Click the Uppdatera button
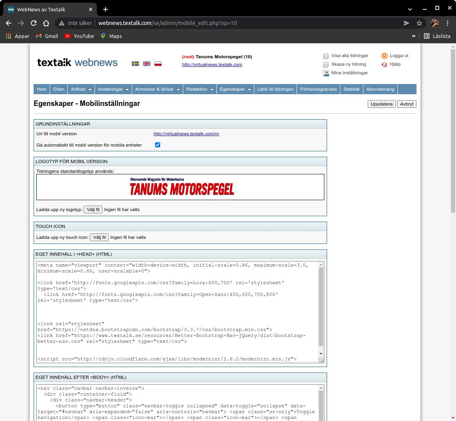The image size is (456, 421). point(381,104)
